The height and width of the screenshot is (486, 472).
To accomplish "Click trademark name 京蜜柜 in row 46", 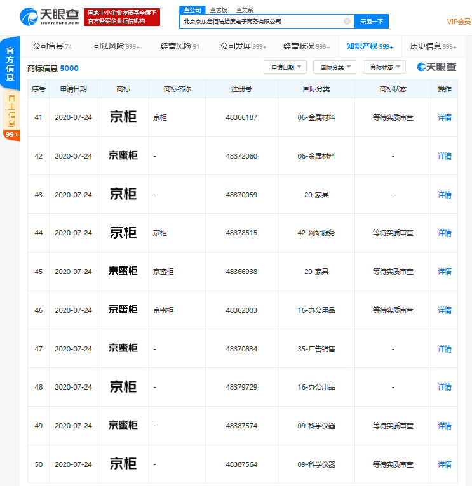I will click(x=163, y=310).
